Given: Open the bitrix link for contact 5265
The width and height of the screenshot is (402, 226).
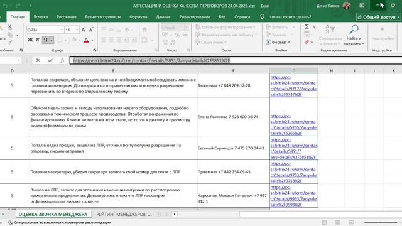Looking at the screenshot, I should pyautogui.click(x=293, y=124).
